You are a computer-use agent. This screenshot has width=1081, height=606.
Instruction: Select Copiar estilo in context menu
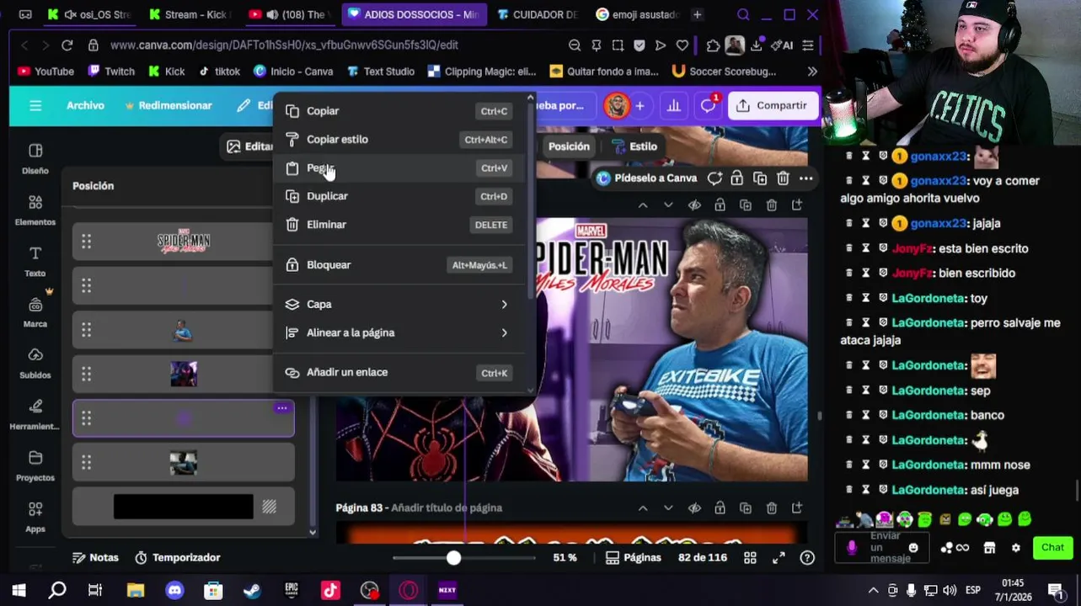click(400, 140)
